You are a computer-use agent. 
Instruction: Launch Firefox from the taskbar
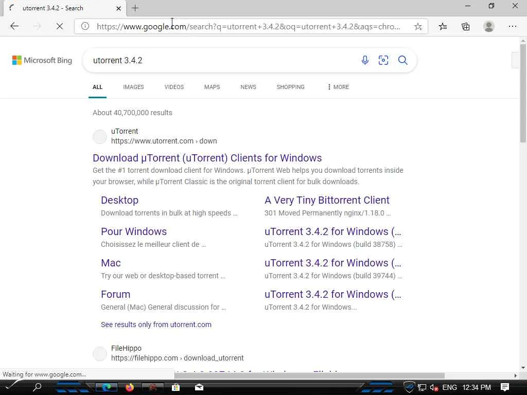[x=129, y=387]
